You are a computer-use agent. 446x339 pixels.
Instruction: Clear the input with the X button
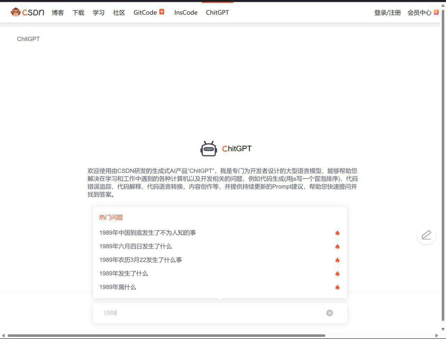[x=330, y=313]
